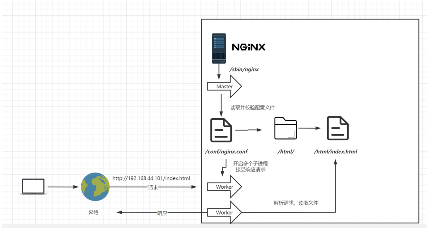Select the upper Worker arrow shape
Viewport: 427px width, 232px height.
[x=224, y=187]
